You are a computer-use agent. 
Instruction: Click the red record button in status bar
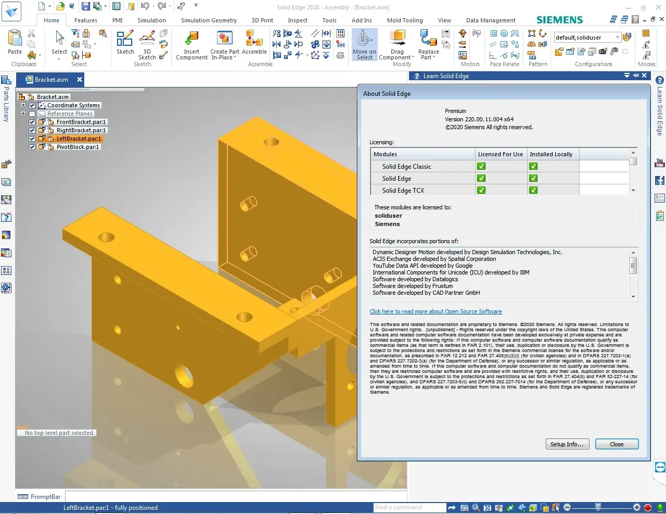(648, 508)
